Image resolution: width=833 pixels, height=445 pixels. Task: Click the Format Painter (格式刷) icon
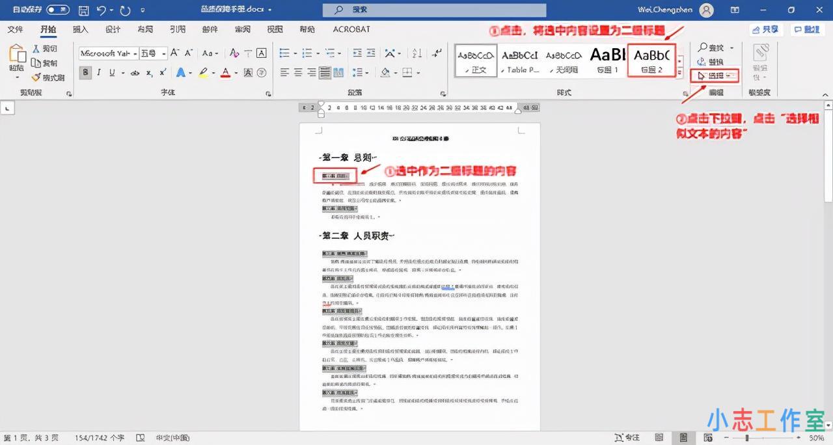[36, 76]
